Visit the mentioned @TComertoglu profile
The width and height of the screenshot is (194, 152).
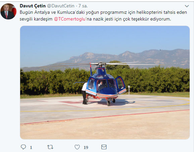coord(70,19)
